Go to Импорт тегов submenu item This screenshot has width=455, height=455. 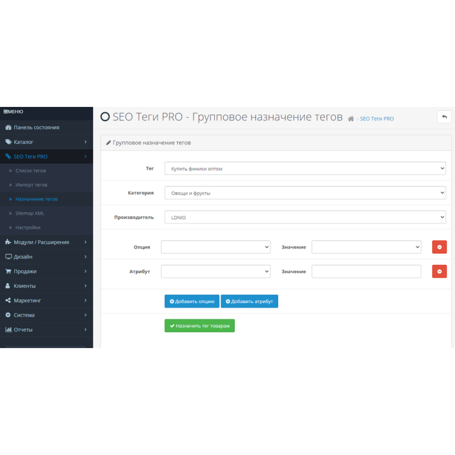pyautogui.click(x=31, y=185)
